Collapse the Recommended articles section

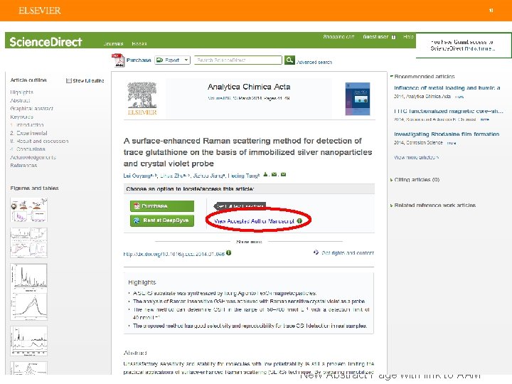coord(392,76)
